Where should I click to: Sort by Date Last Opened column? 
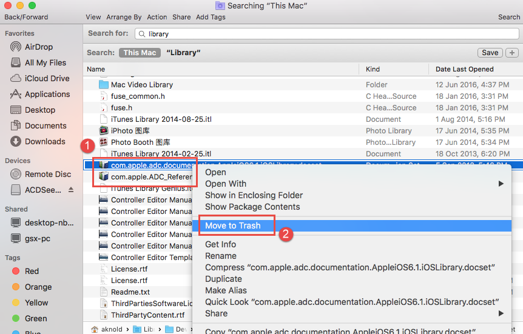coord(465,69)
